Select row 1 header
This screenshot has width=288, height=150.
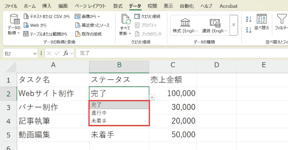tap(8, 80)
